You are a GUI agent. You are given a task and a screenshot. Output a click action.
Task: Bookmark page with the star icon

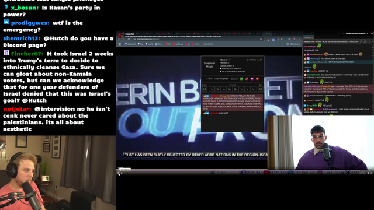click(x=261, y=39)
